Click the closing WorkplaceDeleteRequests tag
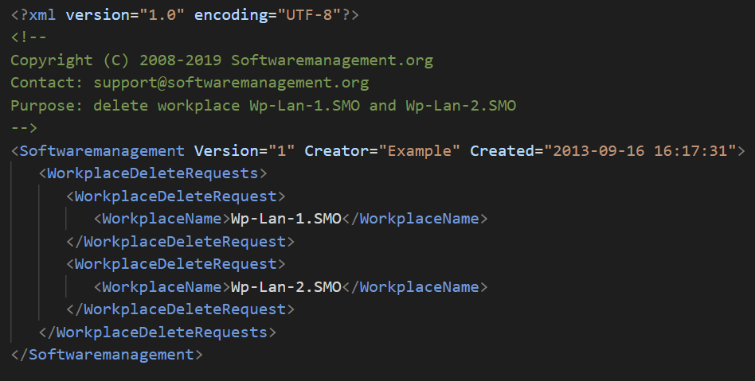The height and width of the screenshot is (381, 755). [x=157, y=332]
